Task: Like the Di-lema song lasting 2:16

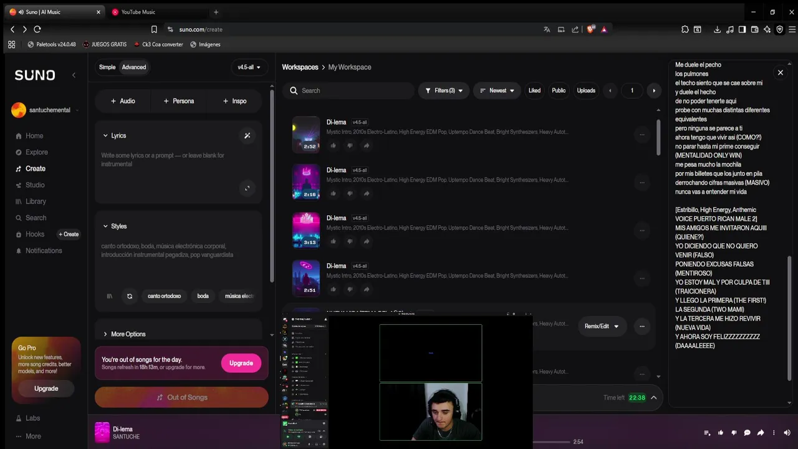Action: pyautogui.click(x=333, y=193)
